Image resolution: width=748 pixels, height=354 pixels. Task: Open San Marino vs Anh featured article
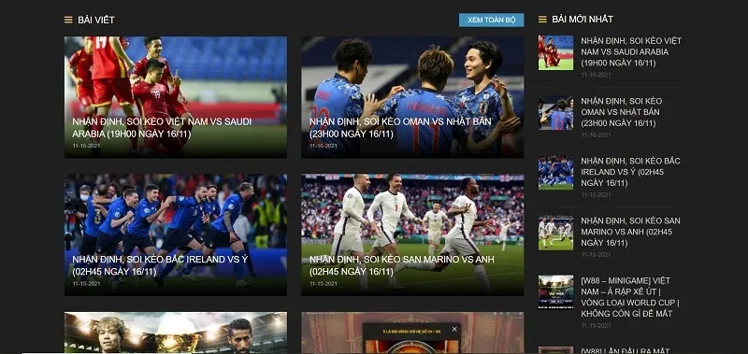tap(412, 234)
